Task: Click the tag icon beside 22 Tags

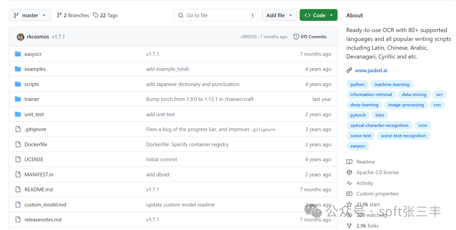Action: (96, 15)
